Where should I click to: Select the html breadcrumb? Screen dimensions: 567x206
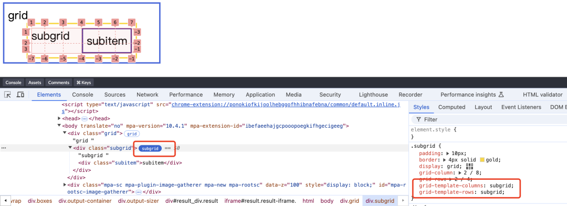[308, 201]
